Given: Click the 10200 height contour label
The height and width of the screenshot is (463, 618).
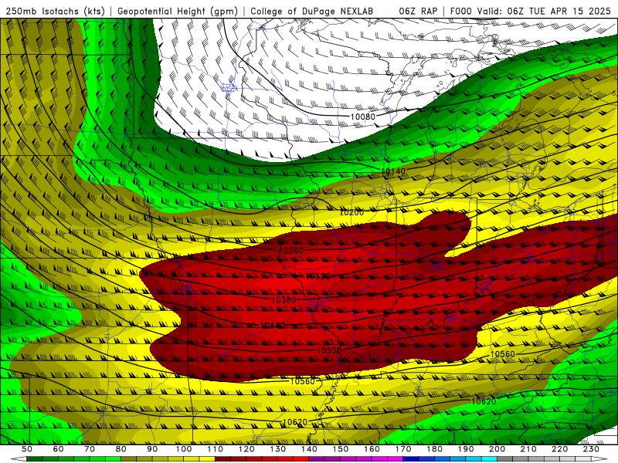Looking at the screenshot, I should [351, 213].
